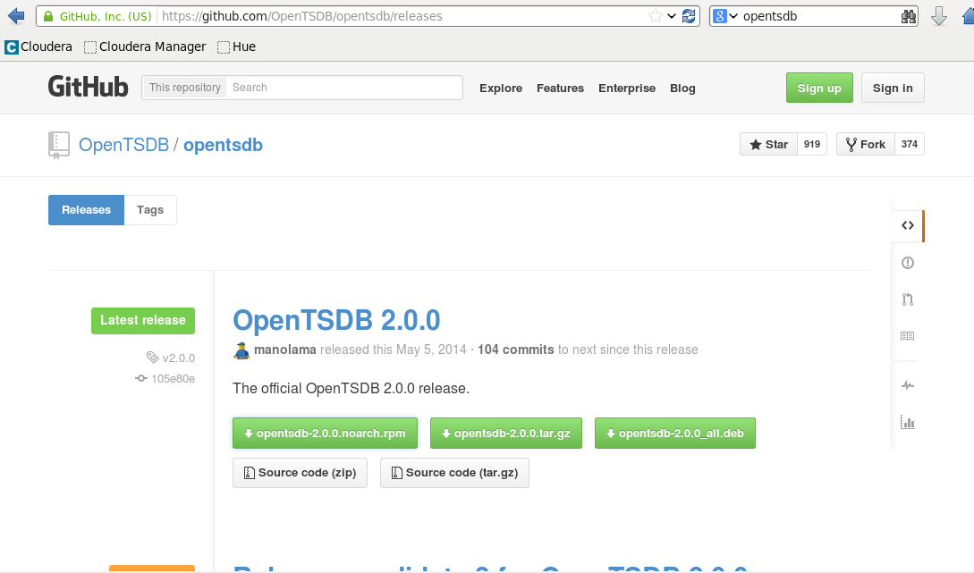Image resolution: width=974 pixels, height=573 pixels.
Task: Click the GitHub logo
Action: 88,87
